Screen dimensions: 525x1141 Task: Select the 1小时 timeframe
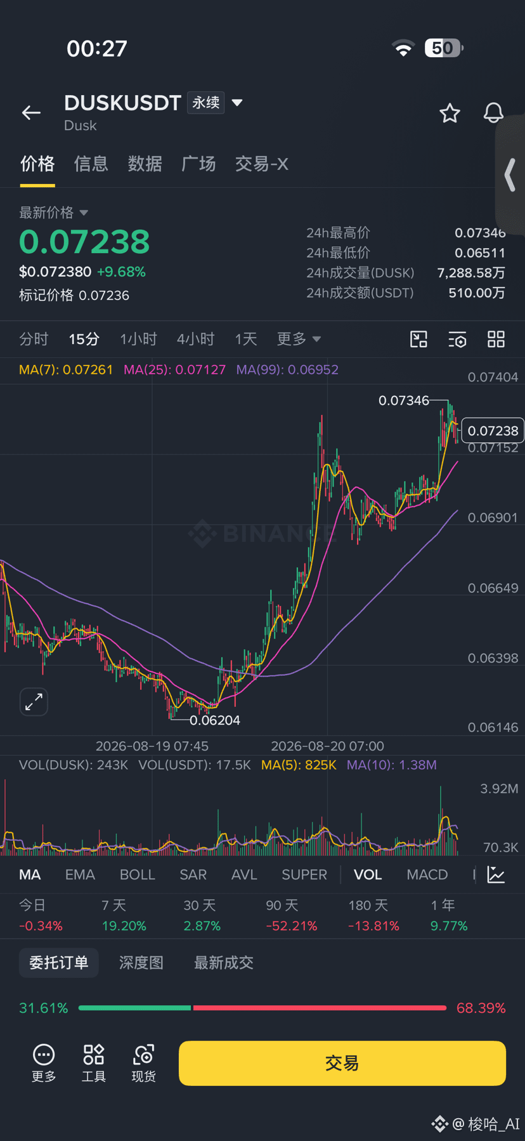(138, 339)
